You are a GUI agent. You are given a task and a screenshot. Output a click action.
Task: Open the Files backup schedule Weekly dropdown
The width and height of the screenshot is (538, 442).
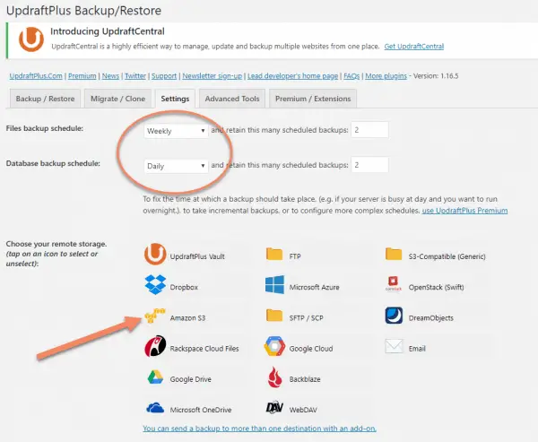point(176,131)
